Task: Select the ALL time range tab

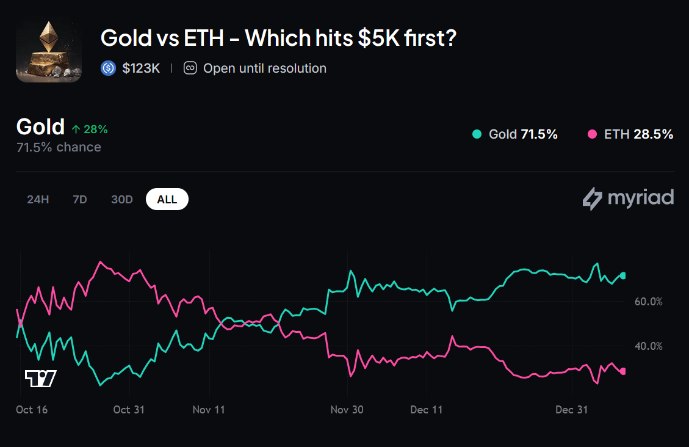Action: coord(167,200)
